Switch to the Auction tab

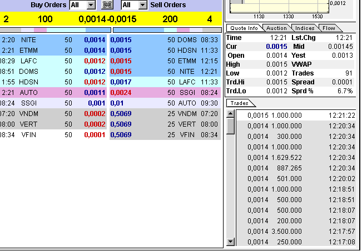[276, 28]
